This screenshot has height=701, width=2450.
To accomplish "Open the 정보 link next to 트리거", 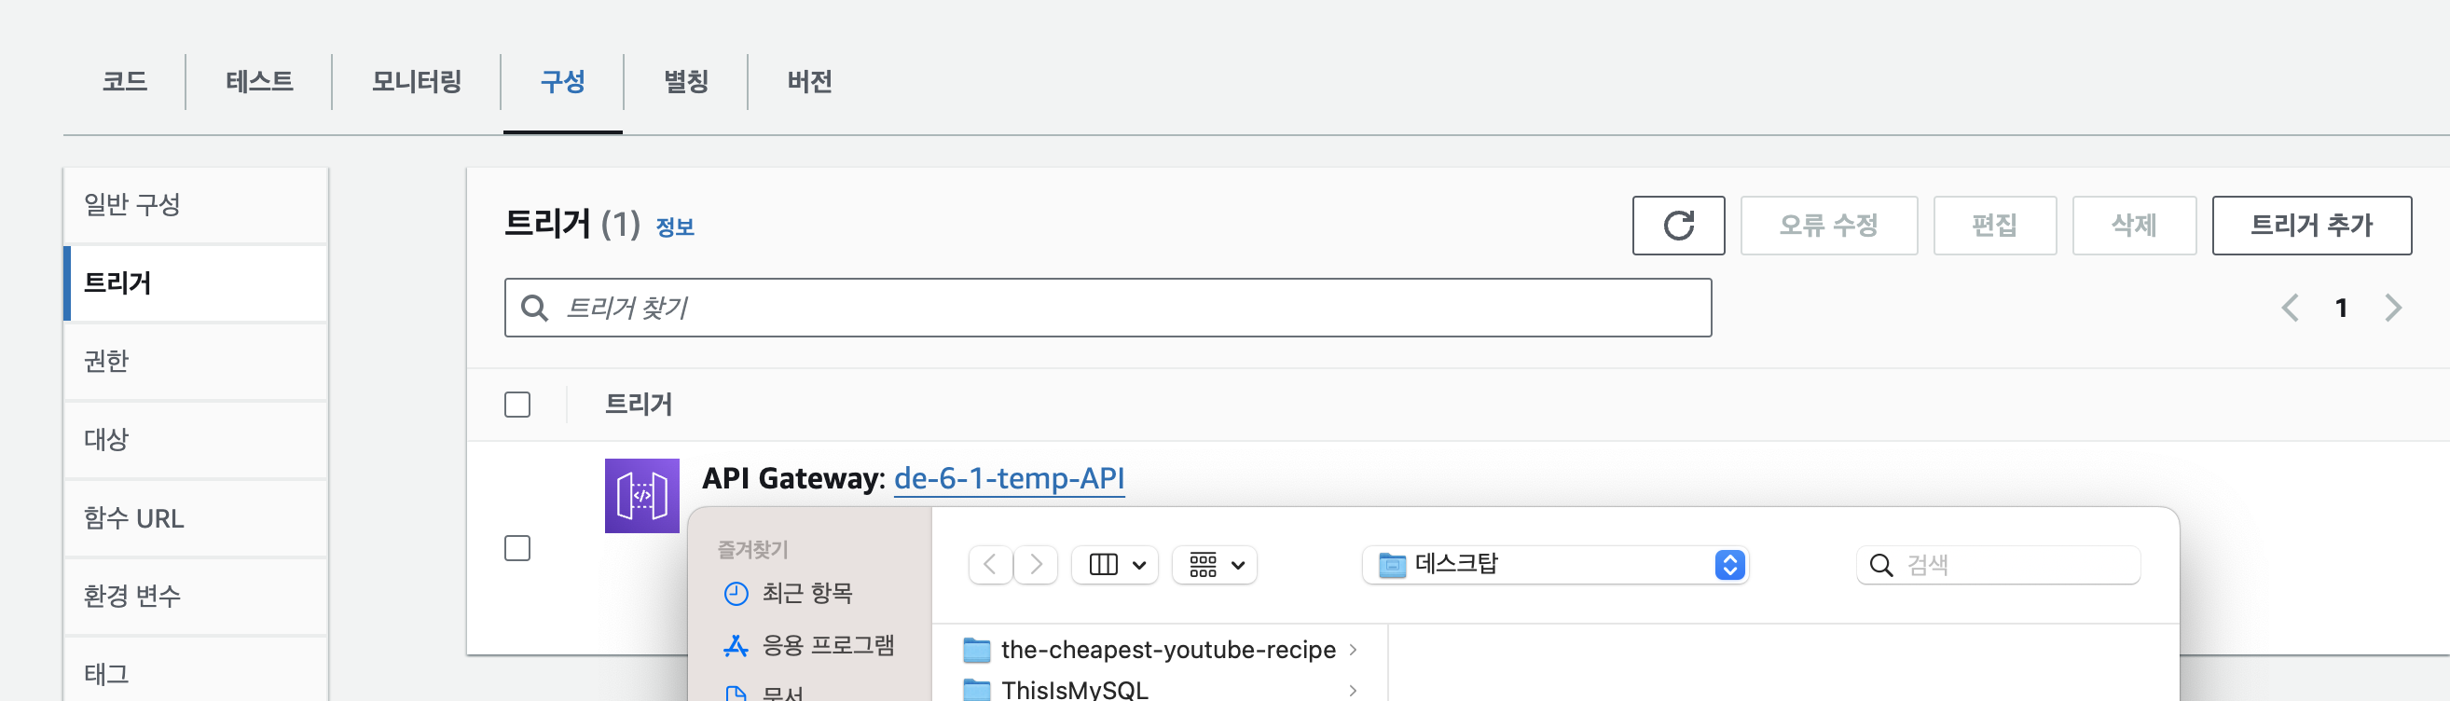I will pyautogui.click(x=675, y=227).
